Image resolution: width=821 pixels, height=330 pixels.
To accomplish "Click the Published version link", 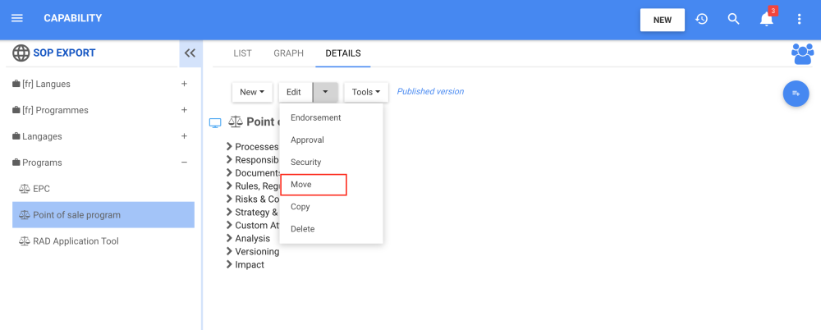I will 430,92.
